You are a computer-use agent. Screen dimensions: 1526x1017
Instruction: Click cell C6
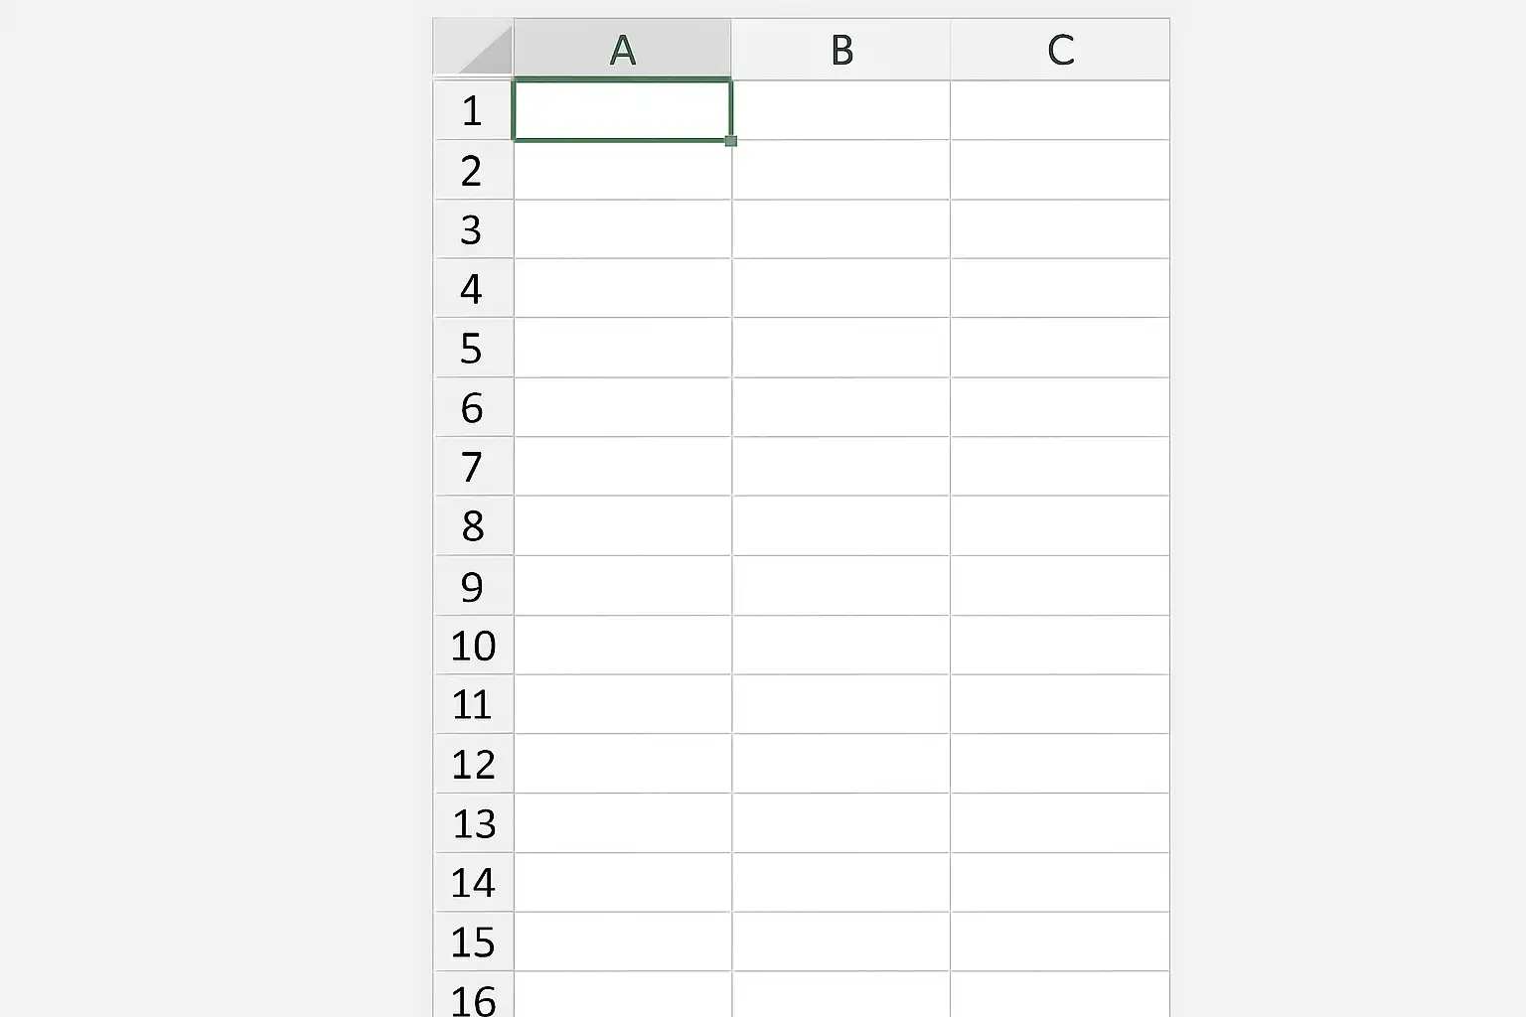point(1060,407)
